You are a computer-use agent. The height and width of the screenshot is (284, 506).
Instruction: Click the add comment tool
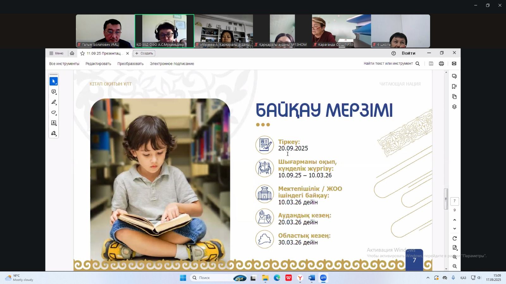(53, 92)
